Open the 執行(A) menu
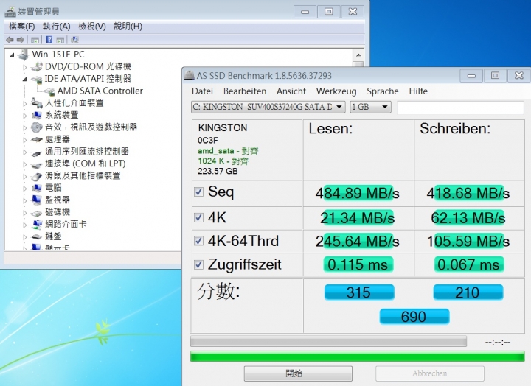The image size is (531, 386). pyautogui.click(x=57, y=27)
